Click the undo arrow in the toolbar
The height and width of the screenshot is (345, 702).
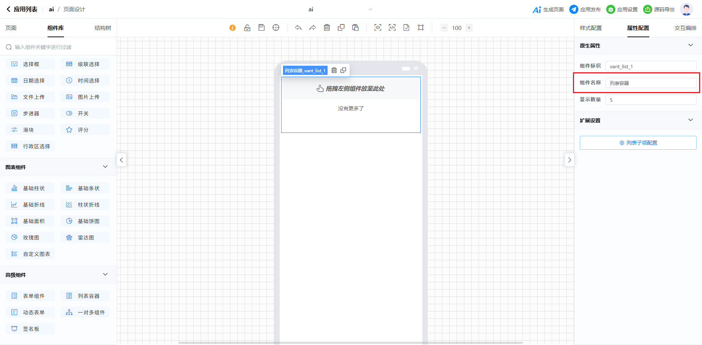coord(298,28)
